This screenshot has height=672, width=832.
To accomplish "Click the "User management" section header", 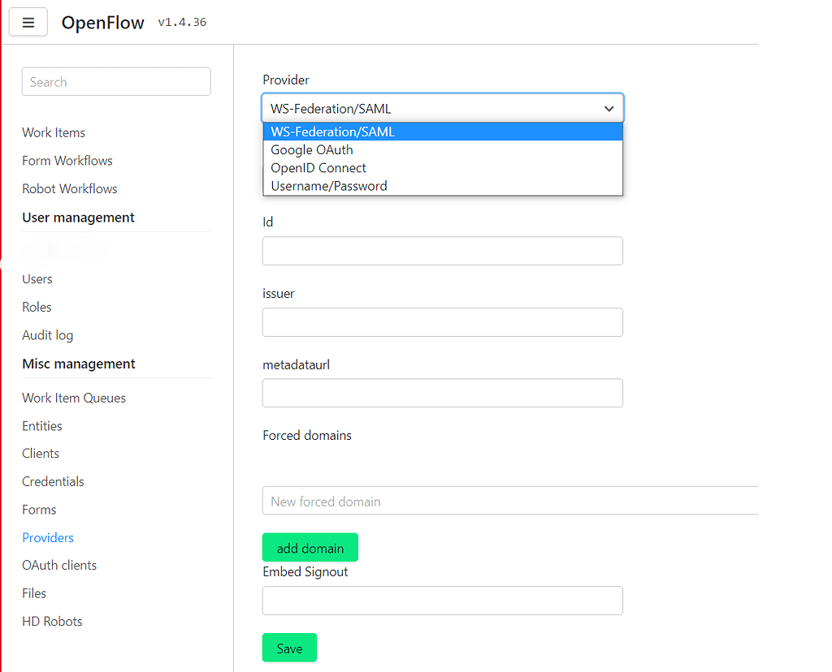I will click(78, 217).
